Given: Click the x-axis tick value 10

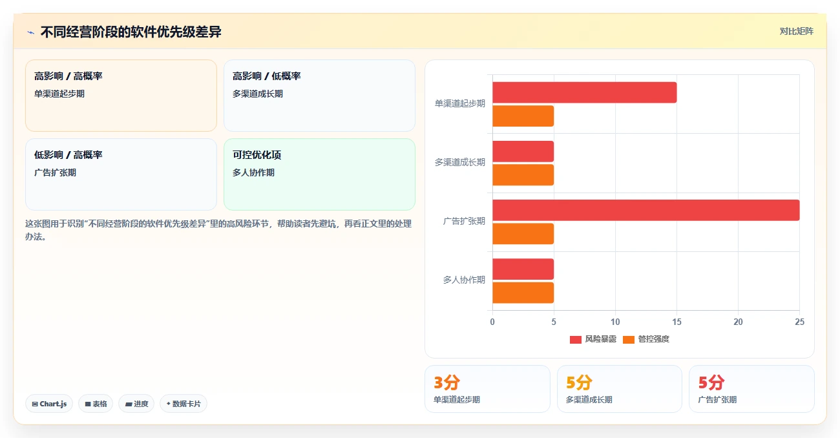Looking at the screenshot, I should pos(615,322).
